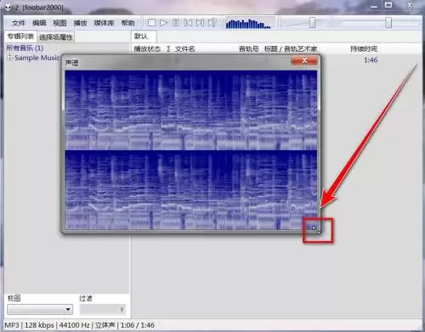
Task: Pause the current track
Action: [176, 23]
